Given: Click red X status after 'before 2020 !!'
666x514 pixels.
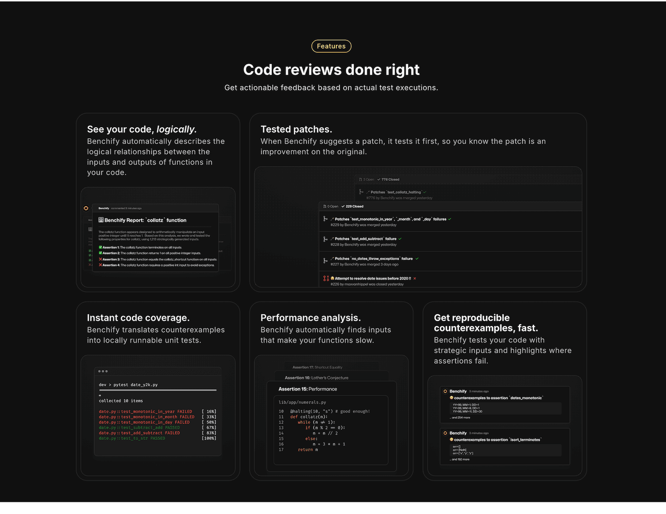Looking at the screenshot, I should 414,279.
